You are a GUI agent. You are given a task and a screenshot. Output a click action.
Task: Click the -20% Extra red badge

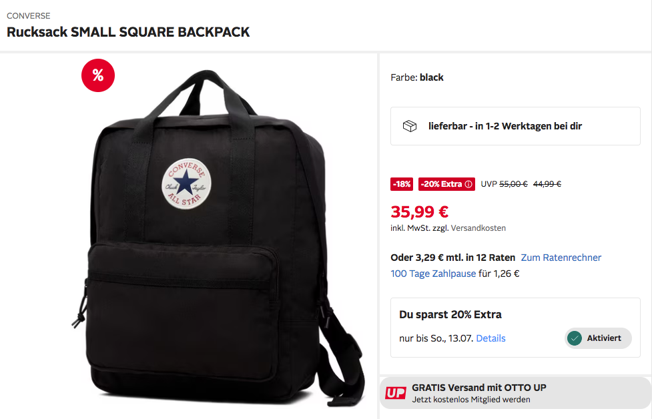tap(446, 184)
